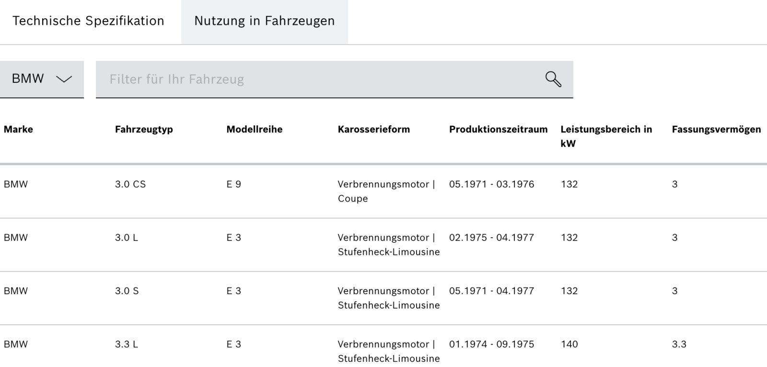This screenshot has height=367, width=767.
Task: Click power value 132 in 3.0 CS row
Action: (569, 184)
